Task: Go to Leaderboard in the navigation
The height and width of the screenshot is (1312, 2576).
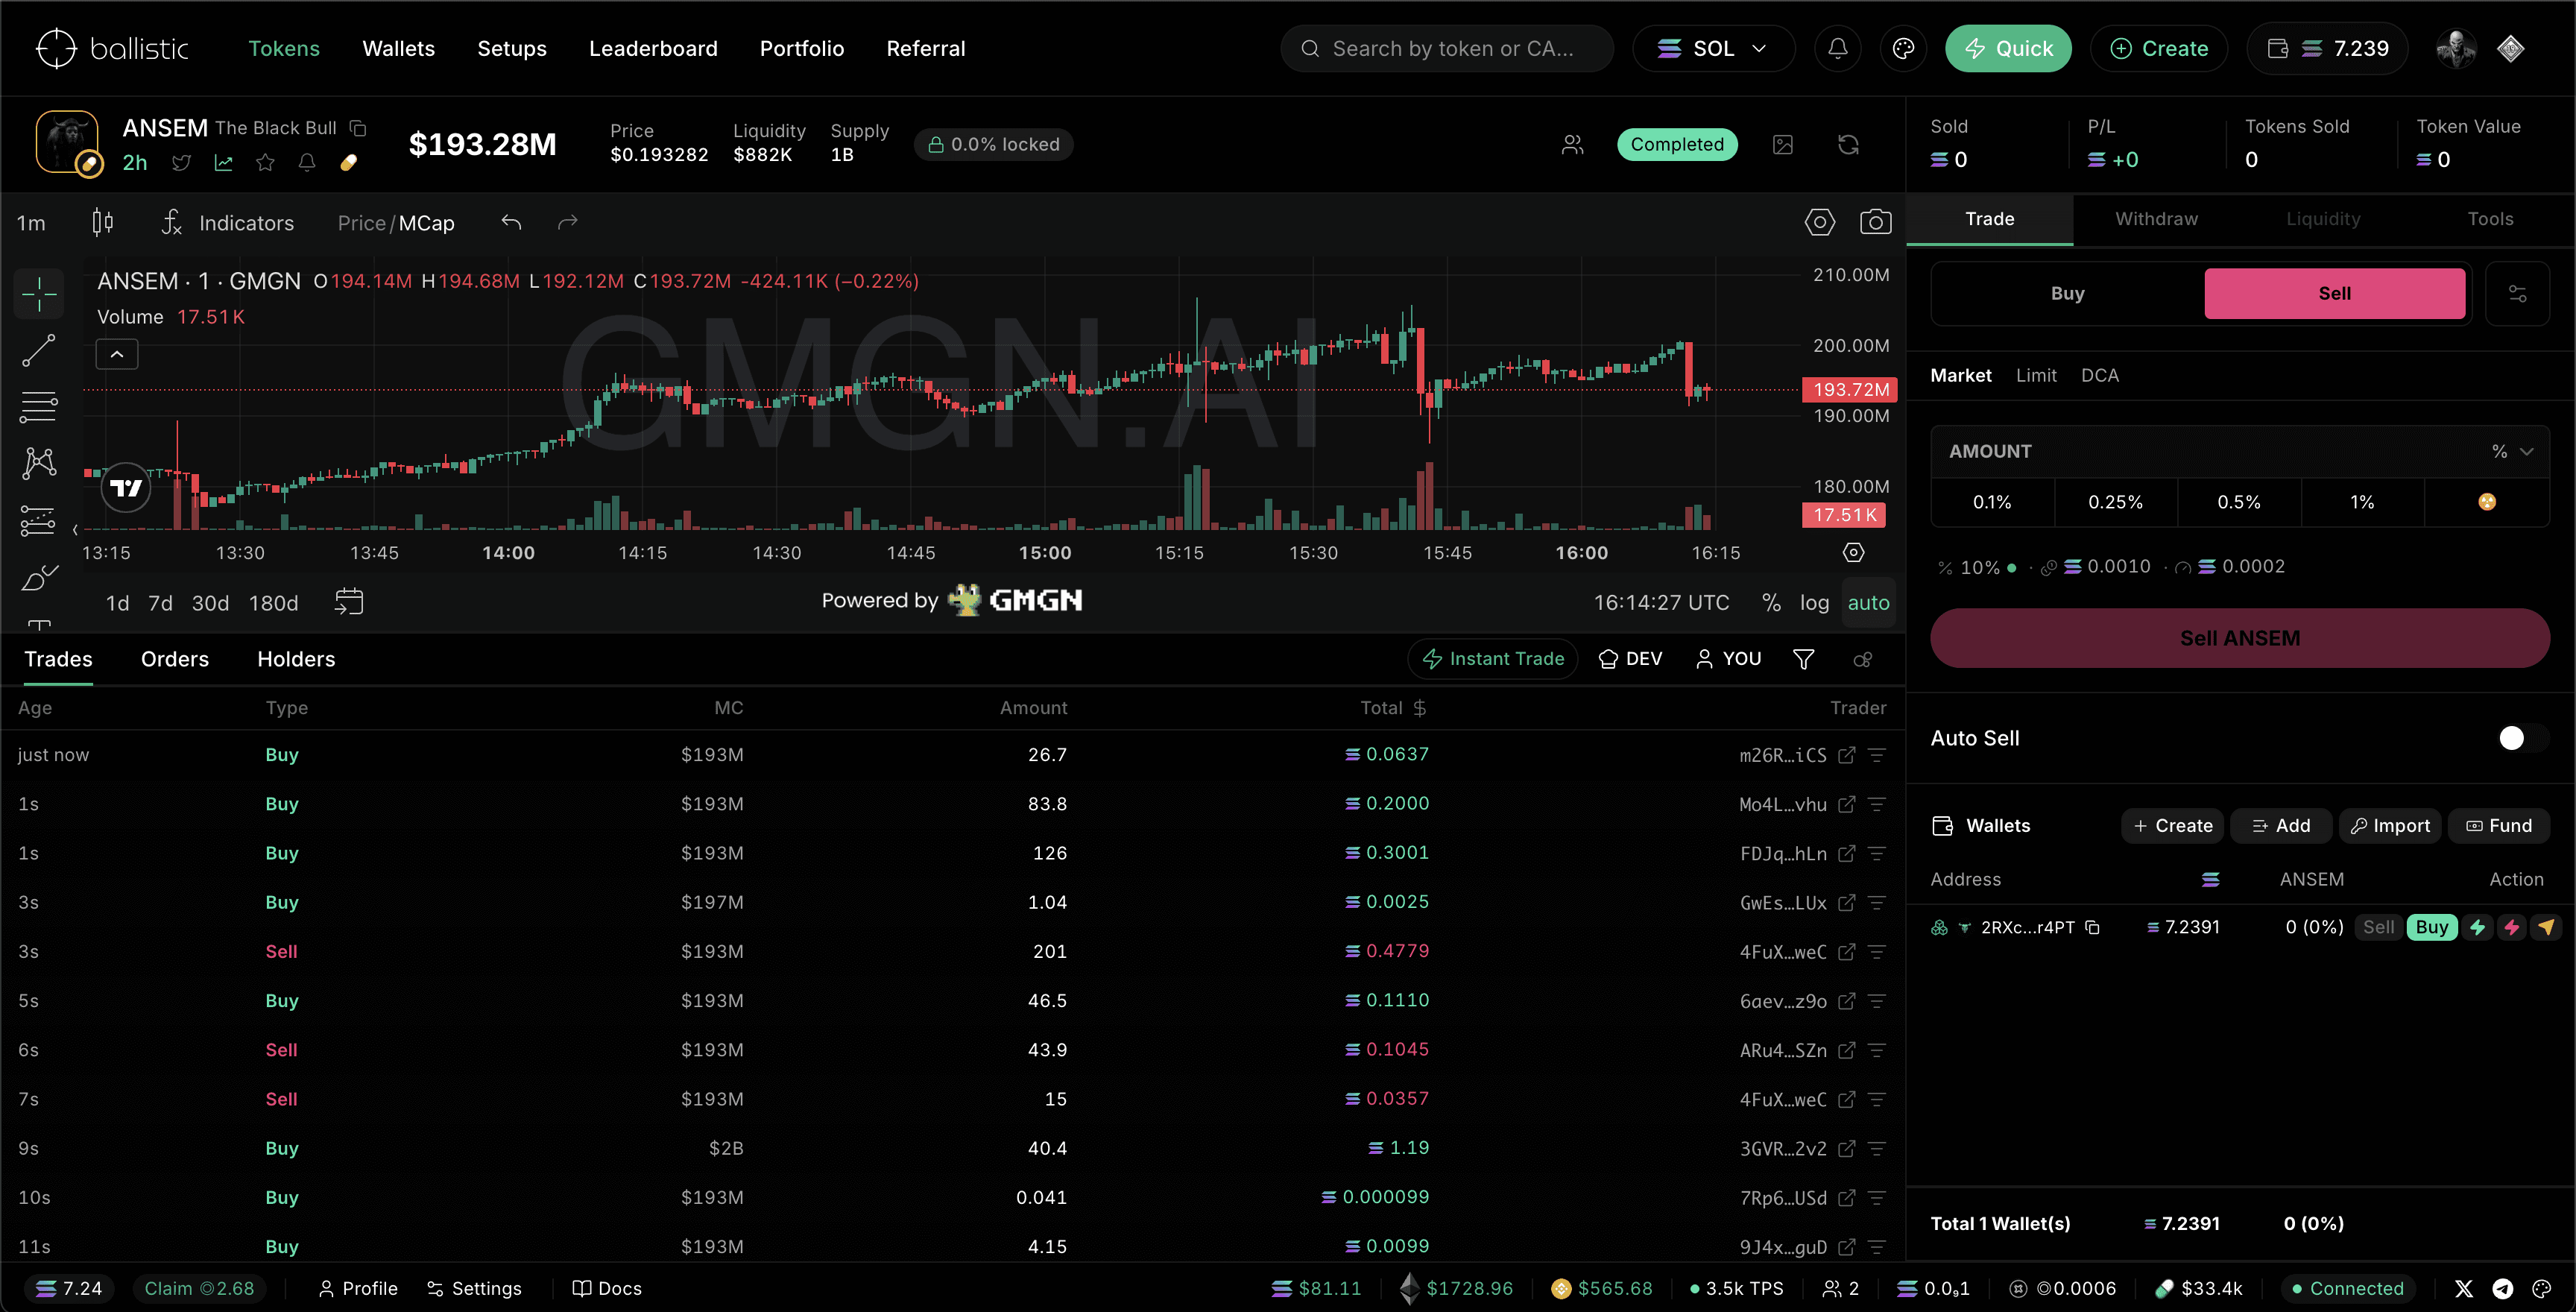Action: point(653,48)
